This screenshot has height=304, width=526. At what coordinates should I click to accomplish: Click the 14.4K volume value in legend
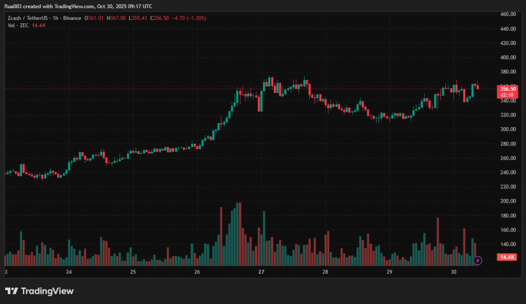pyautogui.click(x=39, y=25)
